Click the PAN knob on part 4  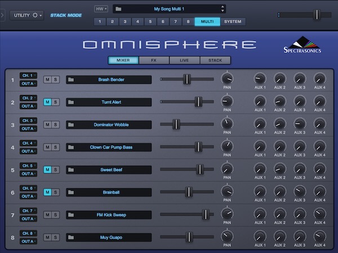coord(227,146)
